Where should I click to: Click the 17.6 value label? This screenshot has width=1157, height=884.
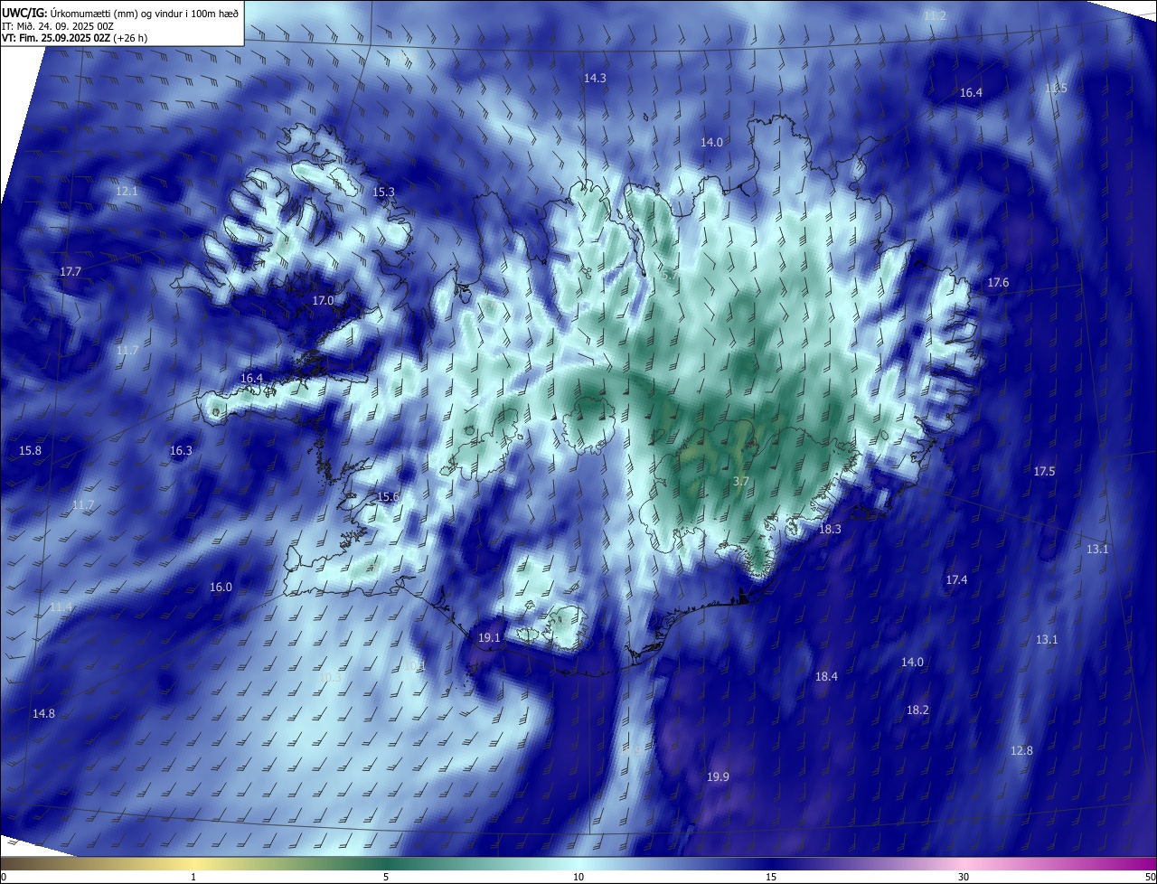(x=997, y=283)
